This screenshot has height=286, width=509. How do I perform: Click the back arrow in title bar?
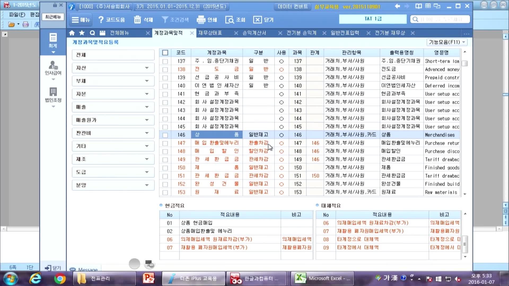point(397,6)
